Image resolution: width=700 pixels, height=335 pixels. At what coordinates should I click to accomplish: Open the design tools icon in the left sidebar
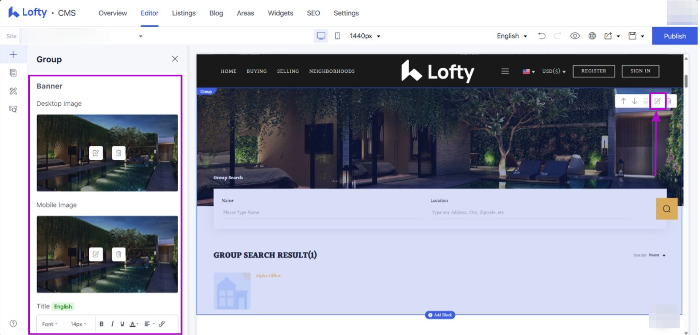(14, 91)
